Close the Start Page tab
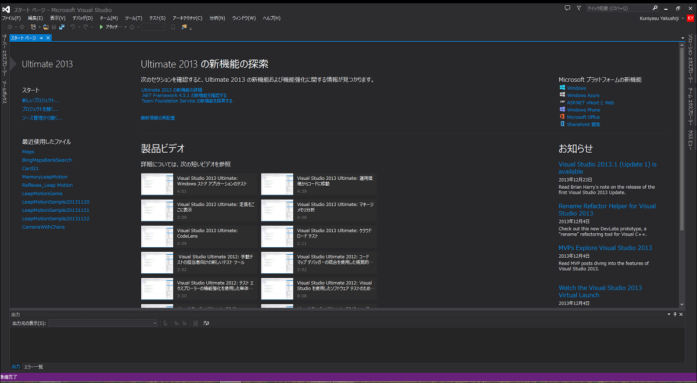The image size is (697, 383). [48, 38]
